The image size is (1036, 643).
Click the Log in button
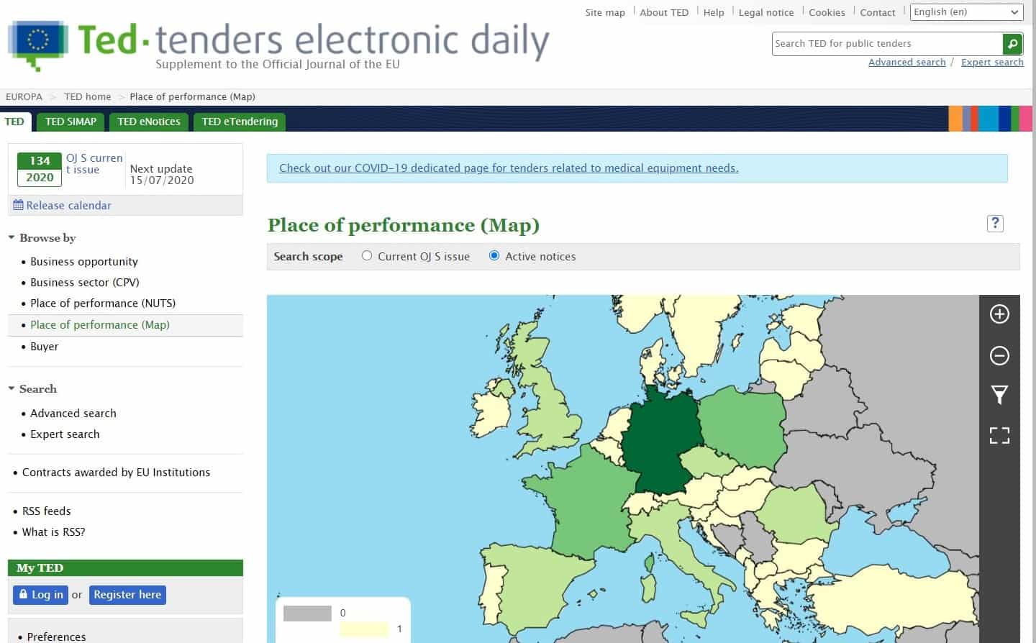point(40,595)
